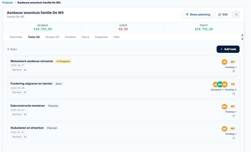Navigate to Projects breadcrumb link

click(x=7, y=3)
